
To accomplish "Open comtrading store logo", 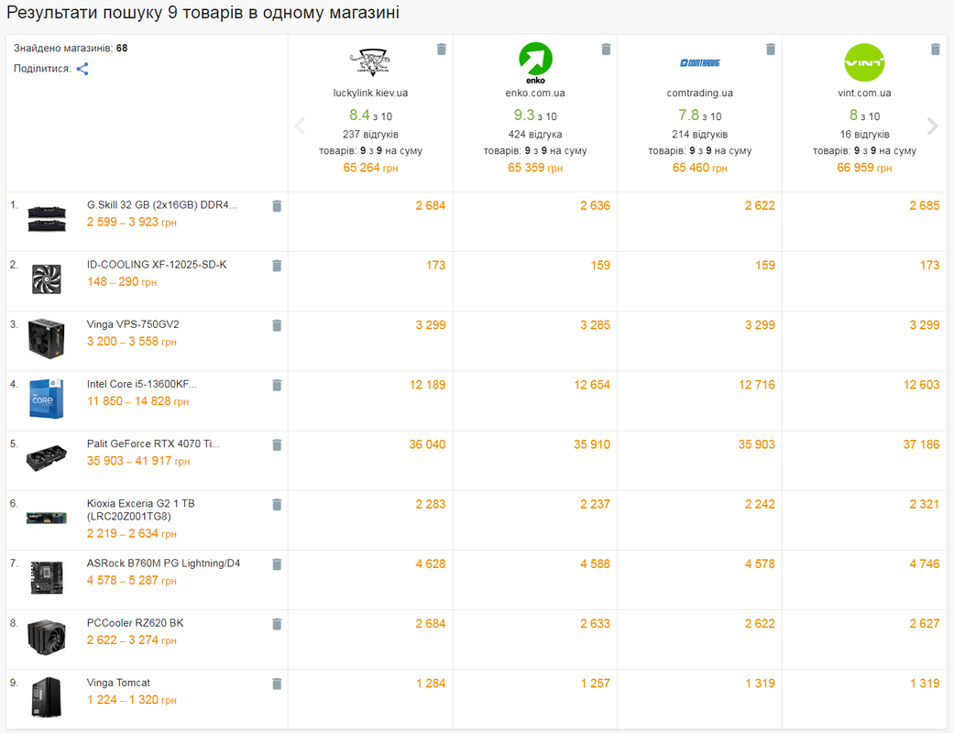I will pyautogui.click(x=699, y=62).
